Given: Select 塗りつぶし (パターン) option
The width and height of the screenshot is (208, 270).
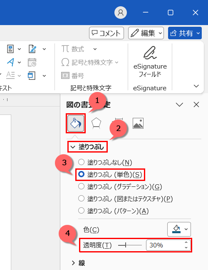Looking at the screenshot, I should point(113,211).
